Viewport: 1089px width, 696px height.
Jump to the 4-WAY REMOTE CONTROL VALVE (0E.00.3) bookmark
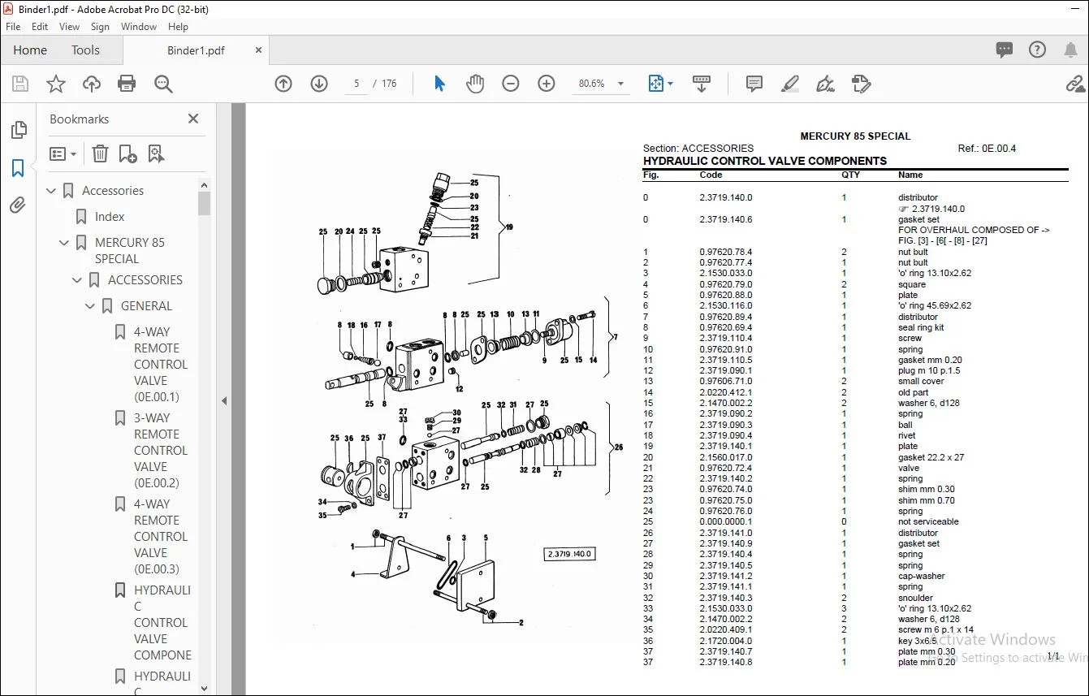[x=161, y=537]
